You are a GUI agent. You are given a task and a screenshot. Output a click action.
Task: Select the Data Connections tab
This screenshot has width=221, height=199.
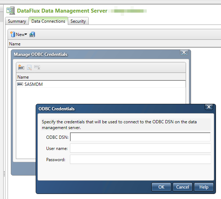click(48, 21)
